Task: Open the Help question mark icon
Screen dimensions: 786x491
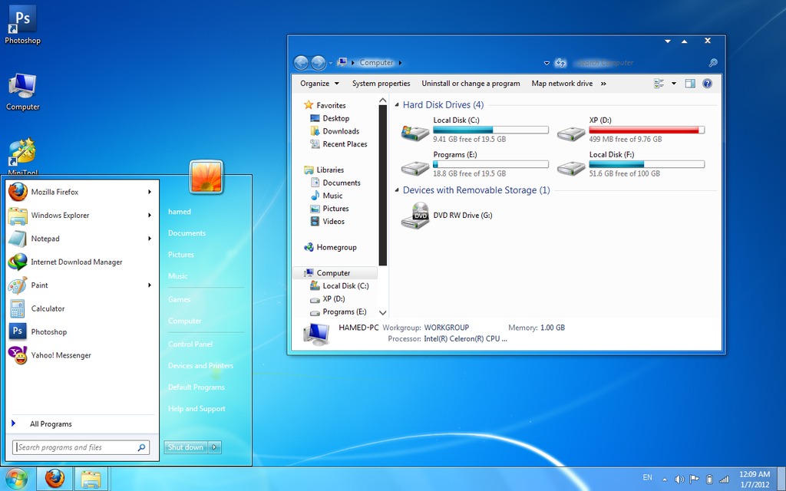Action: tap(707, 84)
